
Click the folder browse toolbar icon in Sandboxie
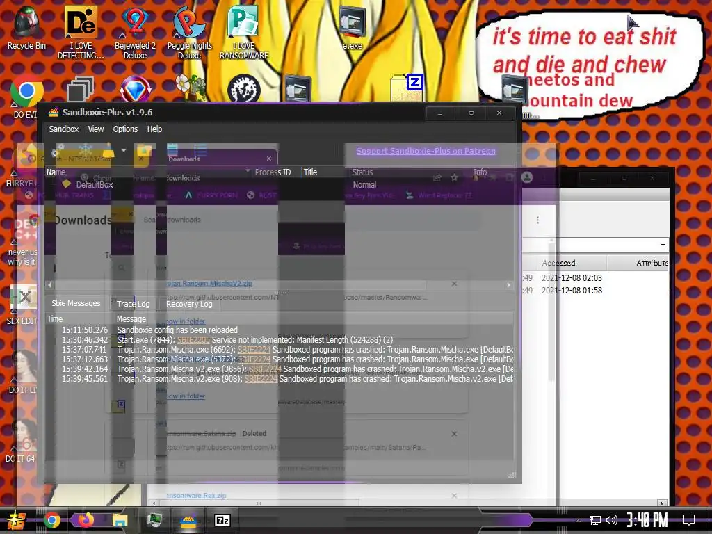145,150
